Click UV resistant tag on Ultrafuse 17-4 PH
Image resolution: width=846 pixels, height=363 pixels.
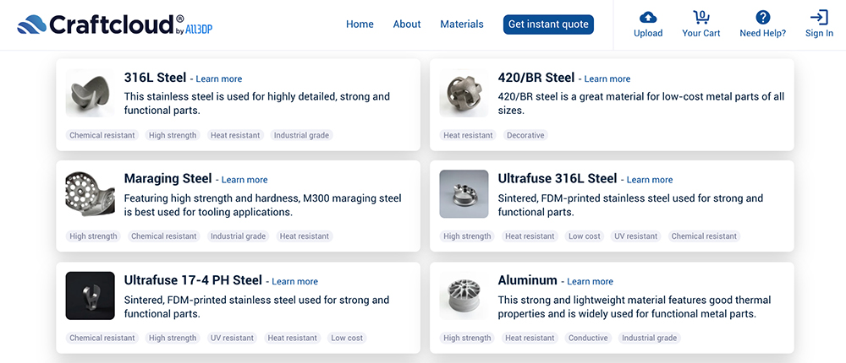(x=231, y=339)
